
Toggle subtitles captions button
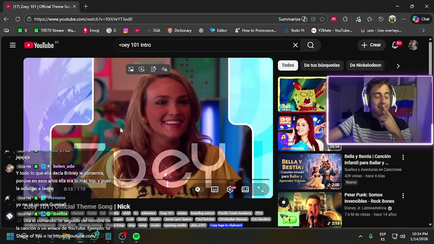[x=215, y=189]
